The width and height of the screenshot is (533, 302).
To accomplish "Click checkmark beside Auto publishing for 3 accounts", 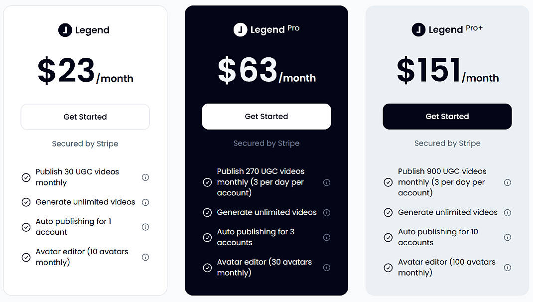I will click(207, 238).
